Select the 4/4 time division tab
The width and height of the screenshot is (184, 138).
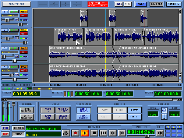click(x=77, y=4)
